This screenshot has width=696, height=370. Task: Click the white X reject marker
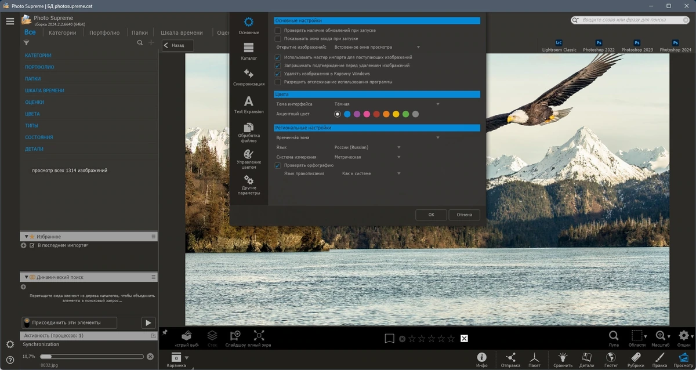[464, 338]
